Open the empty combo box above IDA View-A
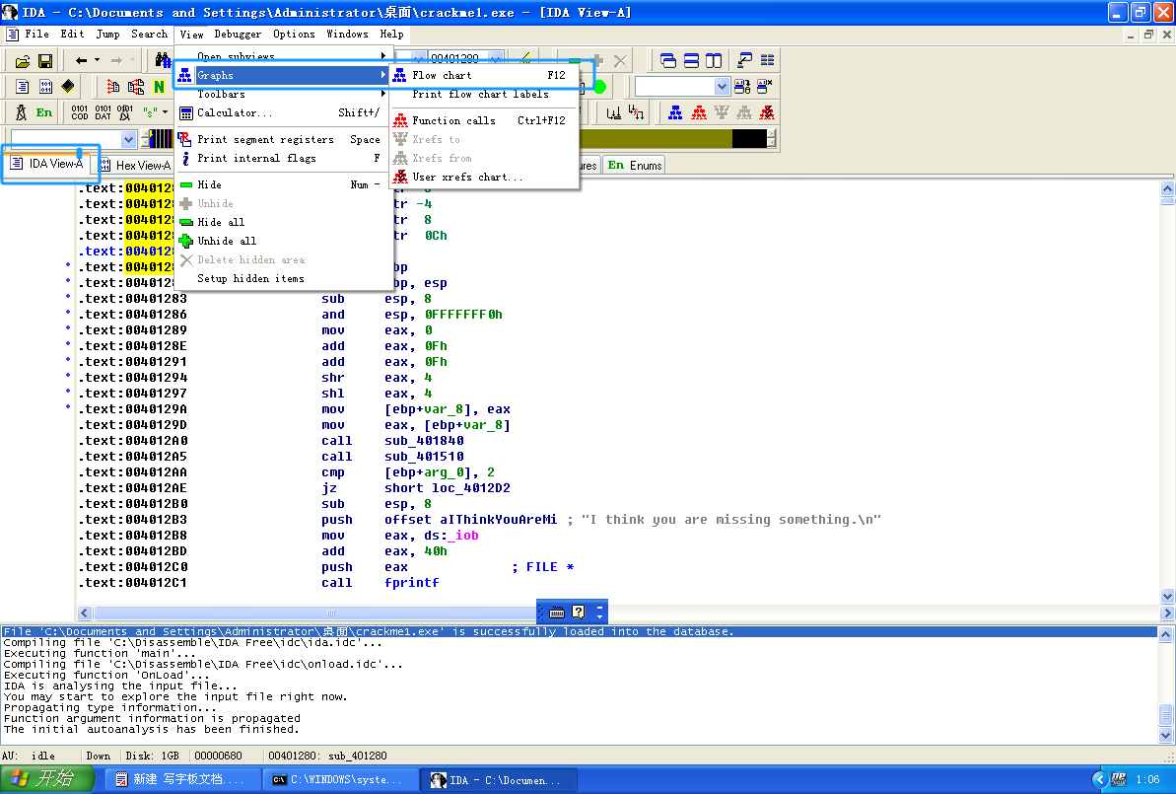The image size is (1176, 794). click(x=73, y=140)
